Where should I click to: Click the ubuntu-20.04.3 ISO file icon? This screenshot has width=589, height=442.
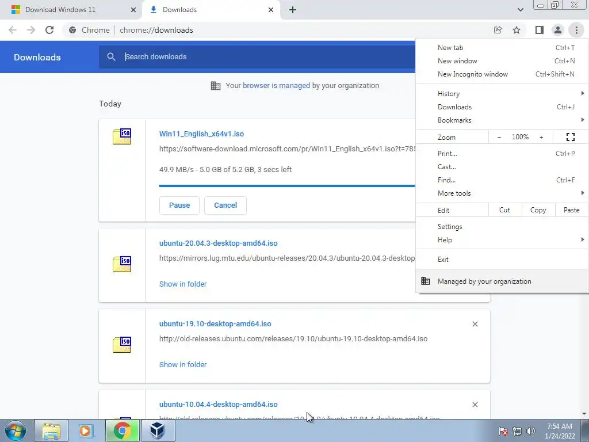click(122, 264)
